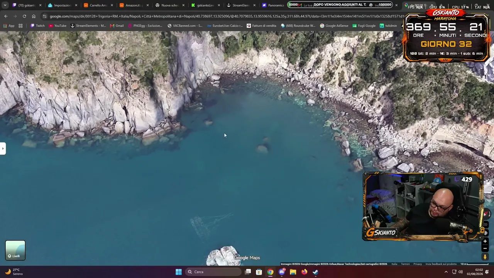Open Firefox from the taskbar
This screenshot has height=278, width=494.
tap(304, 272)
